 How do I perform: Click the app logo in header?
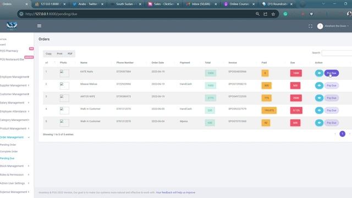(12, 26)
